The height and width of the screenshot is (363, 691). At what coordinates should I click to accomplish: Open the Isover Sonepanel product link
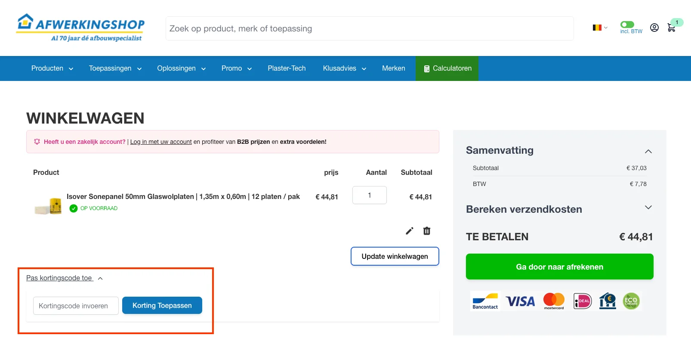coord(183,196)
